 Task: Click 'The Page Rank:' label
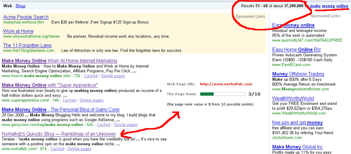point(182,94)
